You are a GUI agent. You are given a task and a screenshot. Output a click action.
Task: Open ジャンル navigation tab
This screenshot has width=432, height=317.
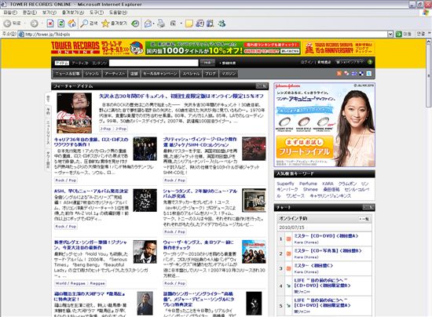click(x=92, y=74)
